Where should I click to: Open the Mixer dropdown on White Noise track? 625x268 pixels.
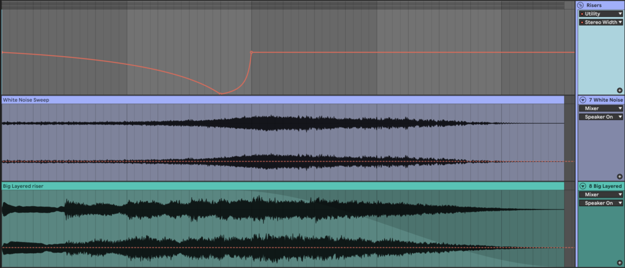[601, 108]
